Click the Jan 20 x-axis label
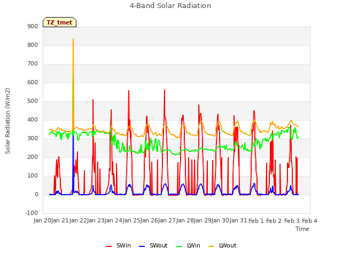The width and height of the screenshot is (342, 256). (x=42, y=220)
